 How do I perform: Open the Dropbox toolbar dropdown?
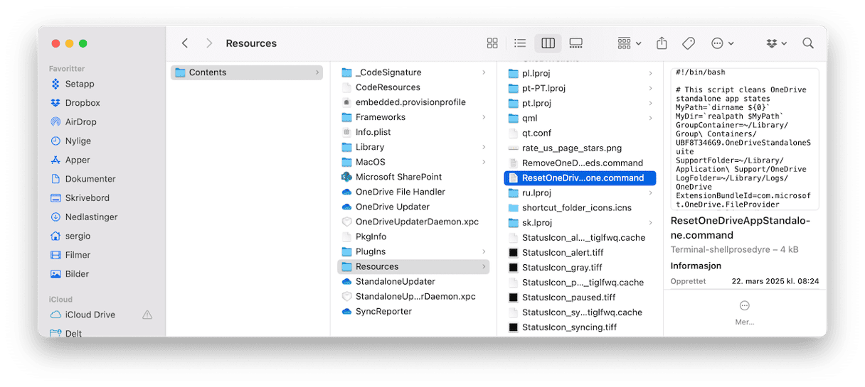[777, 43]
